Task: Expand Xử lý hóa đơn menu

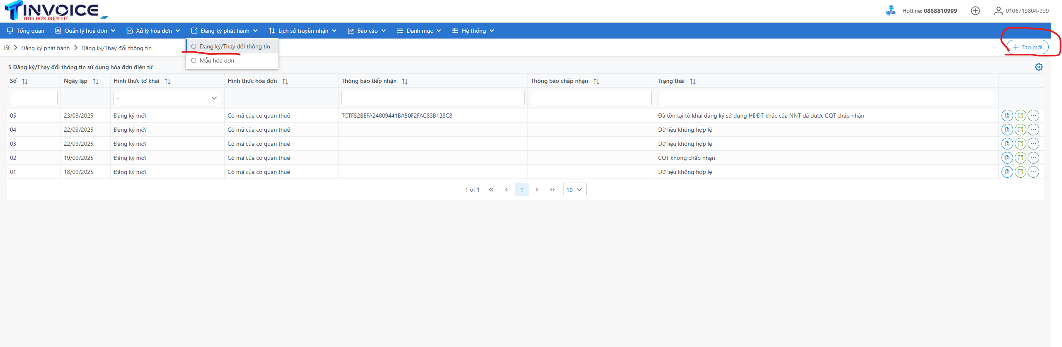Action: click(153, 31)
